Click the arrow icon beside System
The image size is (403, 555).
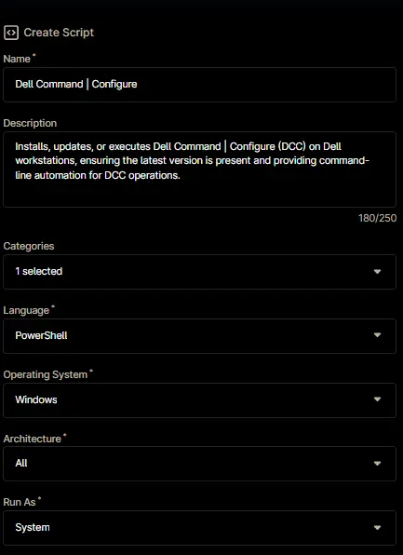[377, 527]
